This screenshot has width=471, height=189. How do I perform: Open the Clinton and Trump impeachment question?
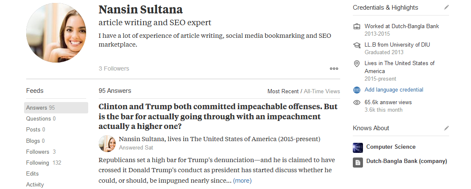218,116
